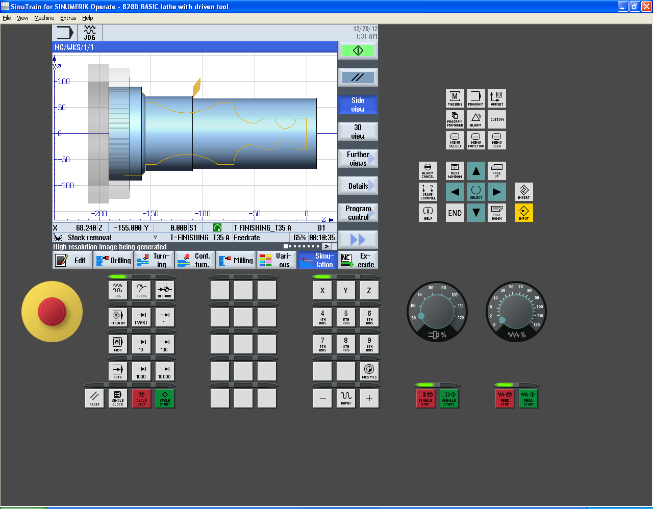
Task: Click the yellow INPUT key
Action: [x=524, y=213]
